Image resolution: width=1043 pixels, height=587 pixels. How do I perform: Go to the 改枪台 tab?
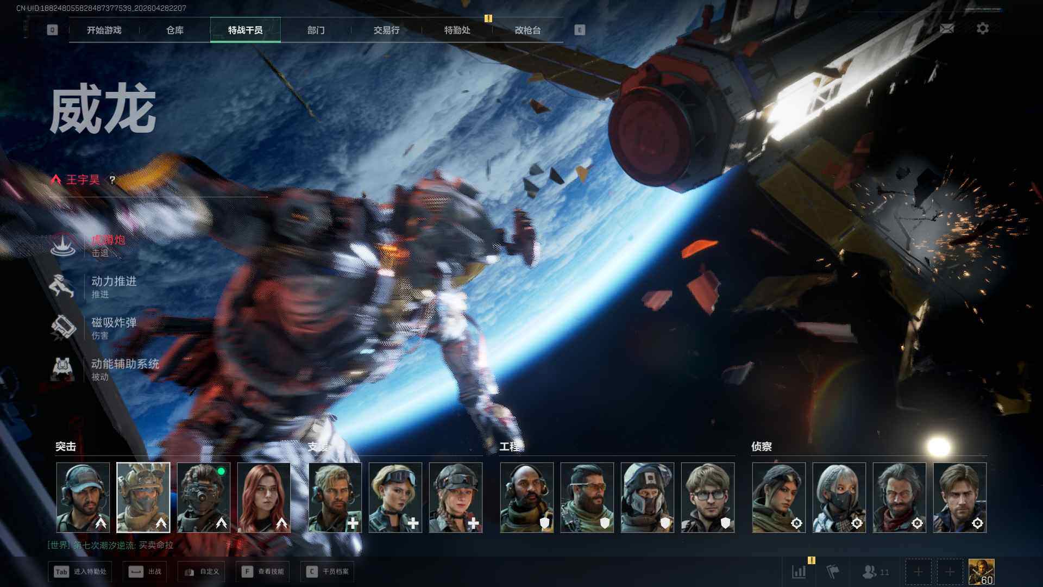click(527, 30)
